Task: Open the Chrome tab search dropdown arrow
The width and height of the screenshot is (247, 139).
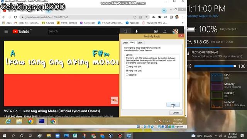Action: (x=164, y=10)
